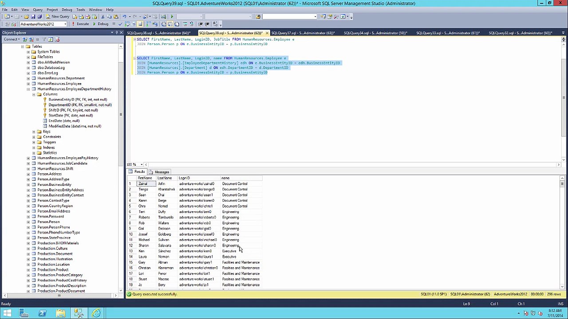The image size is (568, 319).
Task: Open the 100 % zoom dropdown
Action: click(x=141, y=165)
